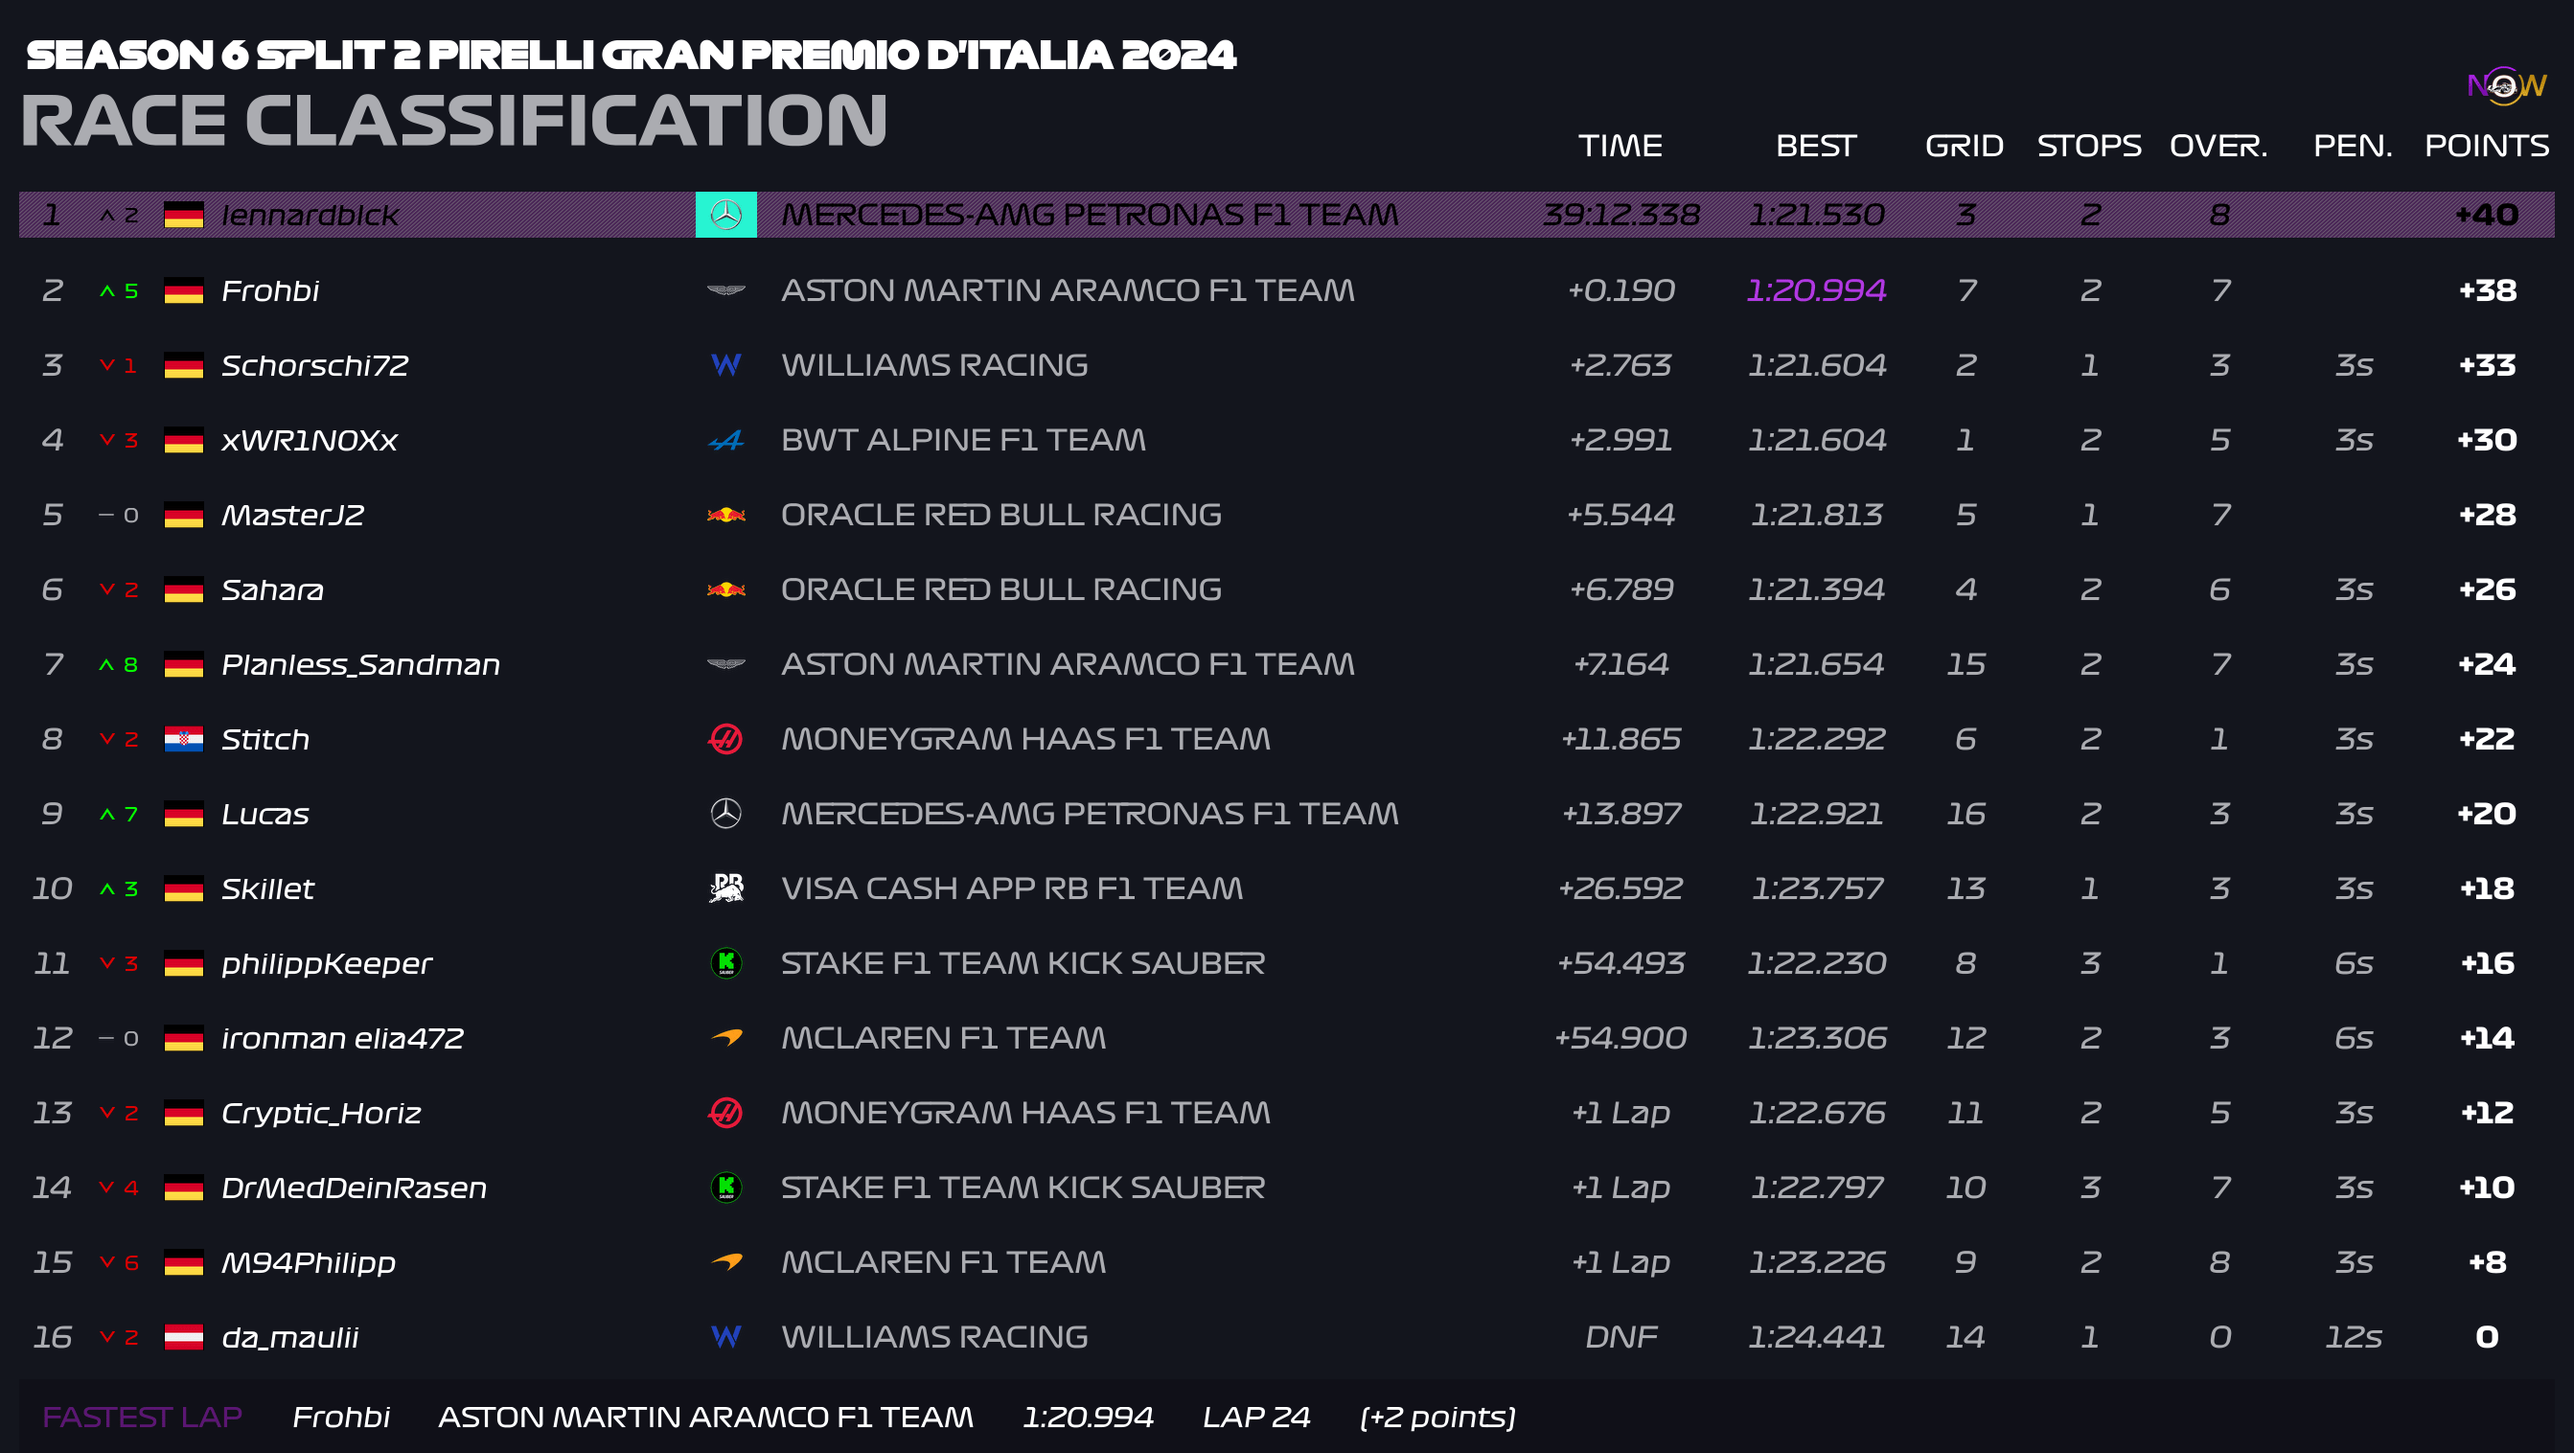Click the Season 6 Split 2 event title
The height and width of the screenshot is (1453, 2574).
[632, 55]
